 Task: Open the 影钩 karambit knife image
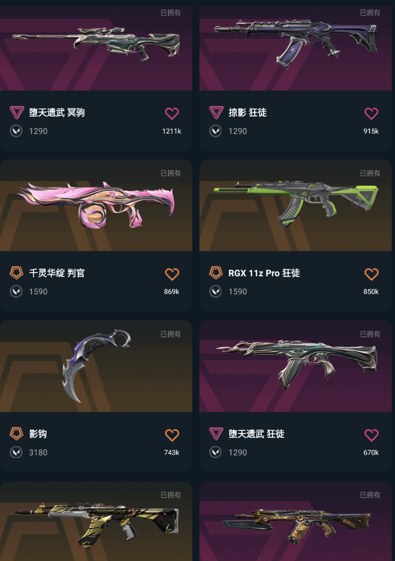96,366
